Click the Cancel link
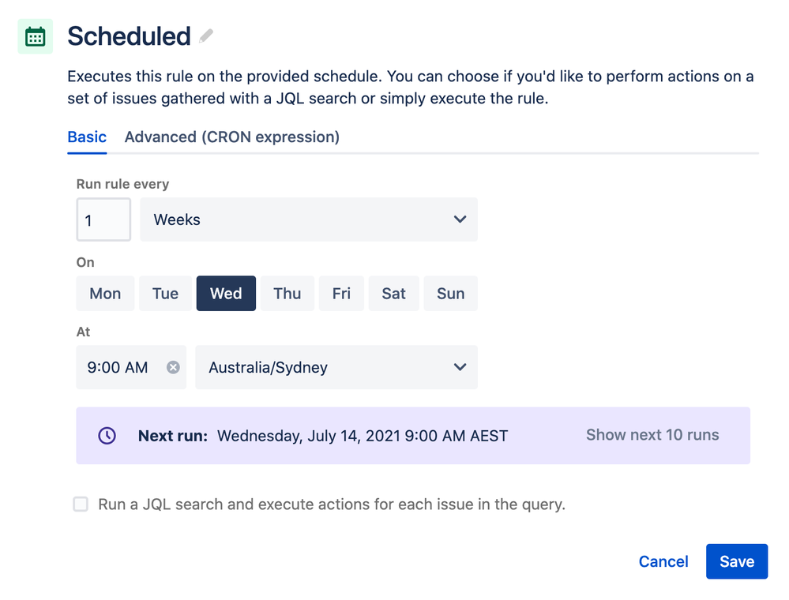 [x=663, y=561]
